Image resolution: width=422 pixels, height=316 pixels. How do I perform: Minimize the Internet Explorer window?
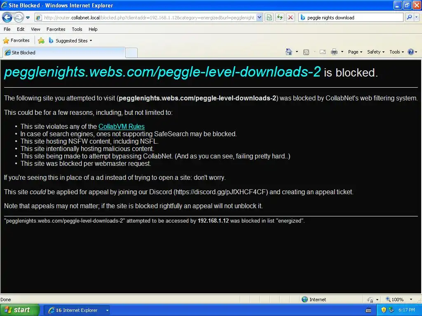(x=397, y=5)
